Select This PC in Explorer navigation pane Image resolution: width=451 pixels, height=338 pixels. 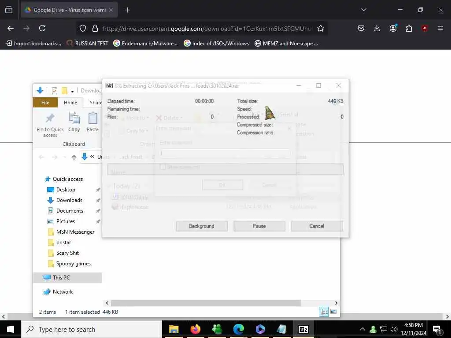(x=67, y=278)
